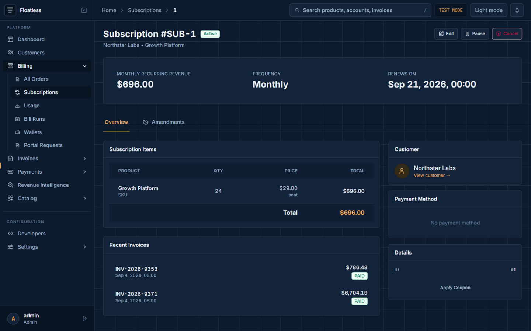Open invoice INV-2026-9353
The height and width of the screenshot is (331, 531).
pyautogui.click(x=241, y=272)
